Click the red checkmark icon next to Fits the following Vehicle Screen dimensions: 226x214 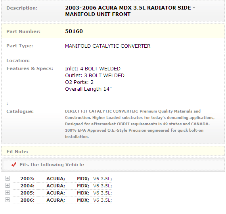(14, 164)
